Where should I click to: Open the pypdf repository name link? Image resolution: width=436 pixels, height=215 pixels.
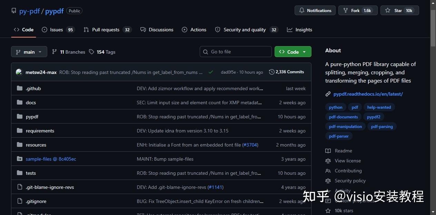tap(54, 11)
